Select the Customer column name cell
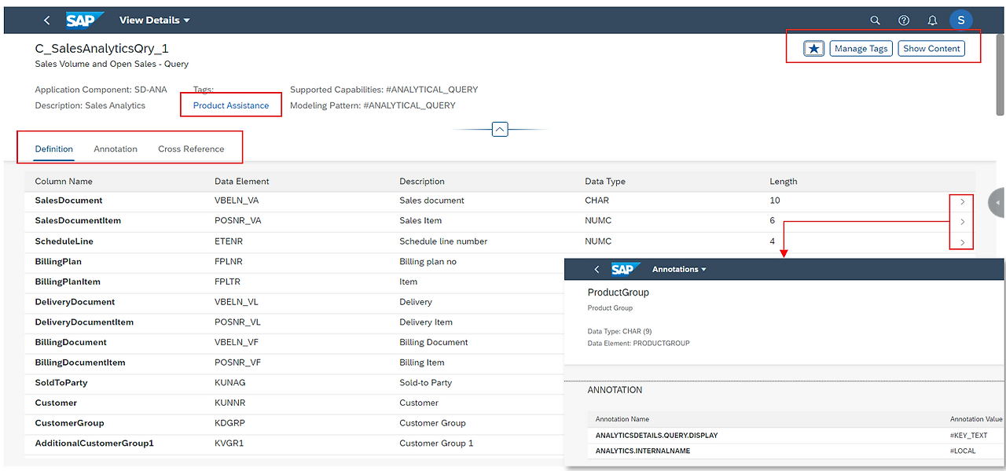Screen dimensions: 1006x471 point(56,403)
